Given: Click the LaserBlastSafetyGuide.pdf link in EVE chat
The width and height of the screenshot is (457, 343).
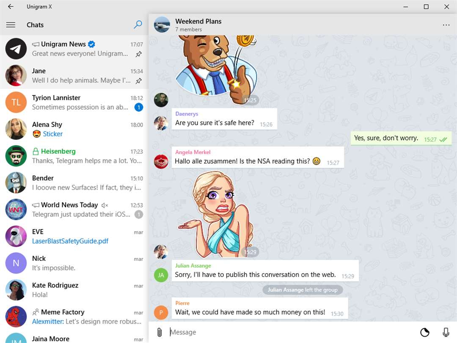Looking at the screenshot, I should [x=70, y=241].
